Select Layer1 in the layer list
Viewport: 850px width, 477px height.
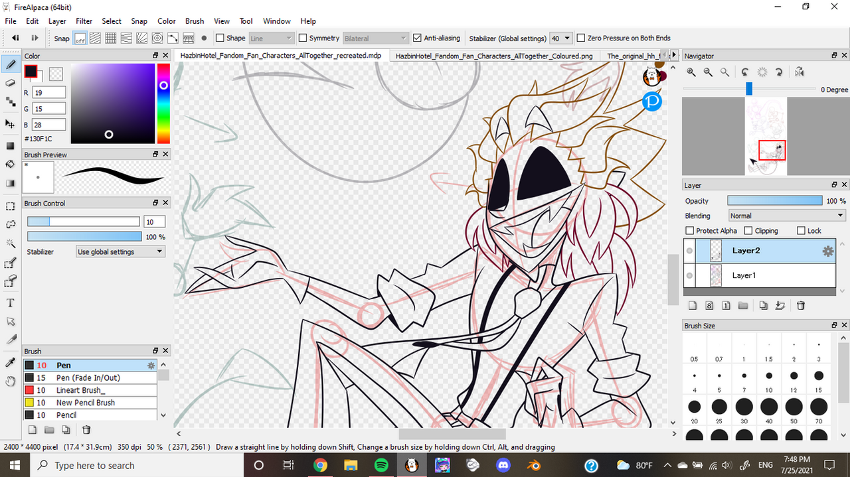tap(760, 275)
